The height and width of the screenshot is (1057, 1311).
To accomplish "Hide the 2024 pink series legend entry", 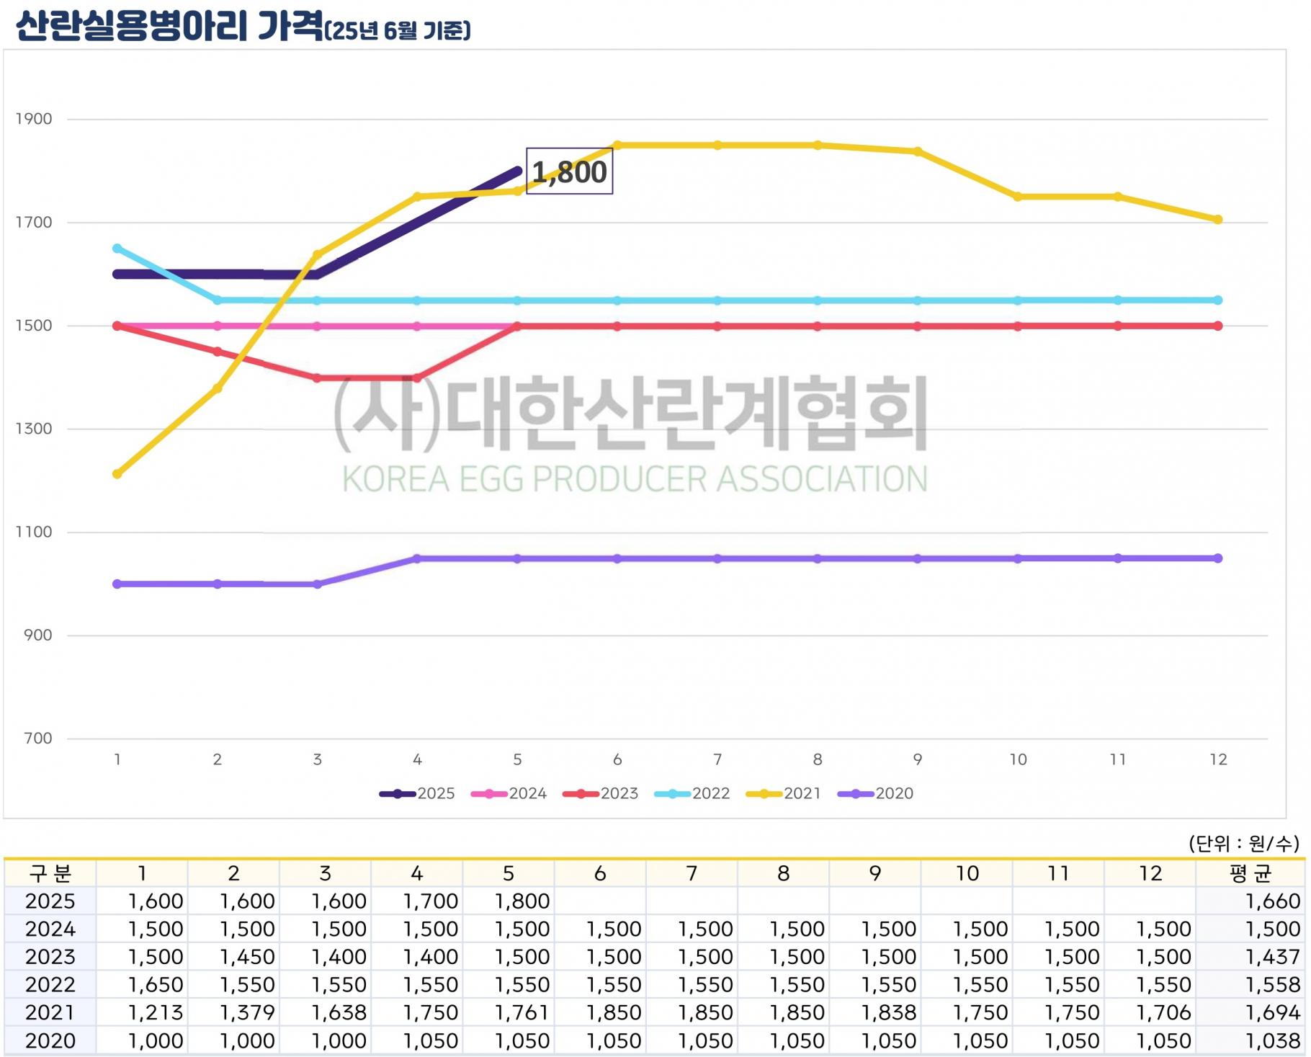I will click(509, 793).
